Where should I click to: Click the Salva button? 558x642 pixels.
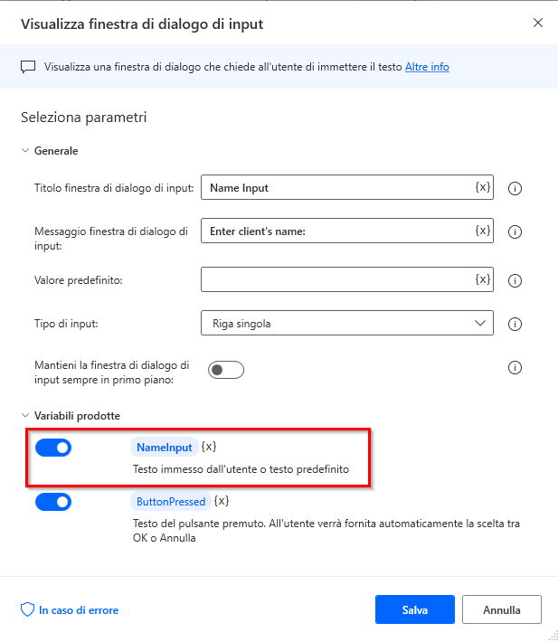click(414, 609)
